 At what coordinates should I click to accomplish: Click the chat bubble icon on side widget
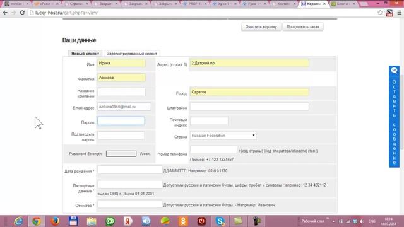tap(394, 70)
